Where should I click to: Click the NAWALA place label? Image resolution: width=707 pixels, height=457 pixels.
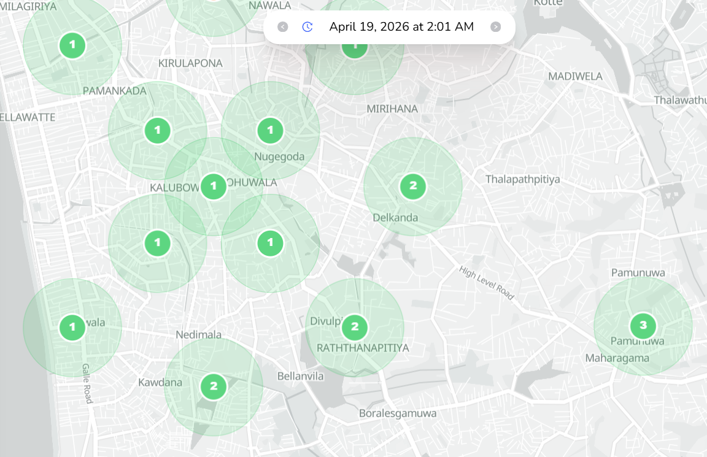click(x=269, y=6)
